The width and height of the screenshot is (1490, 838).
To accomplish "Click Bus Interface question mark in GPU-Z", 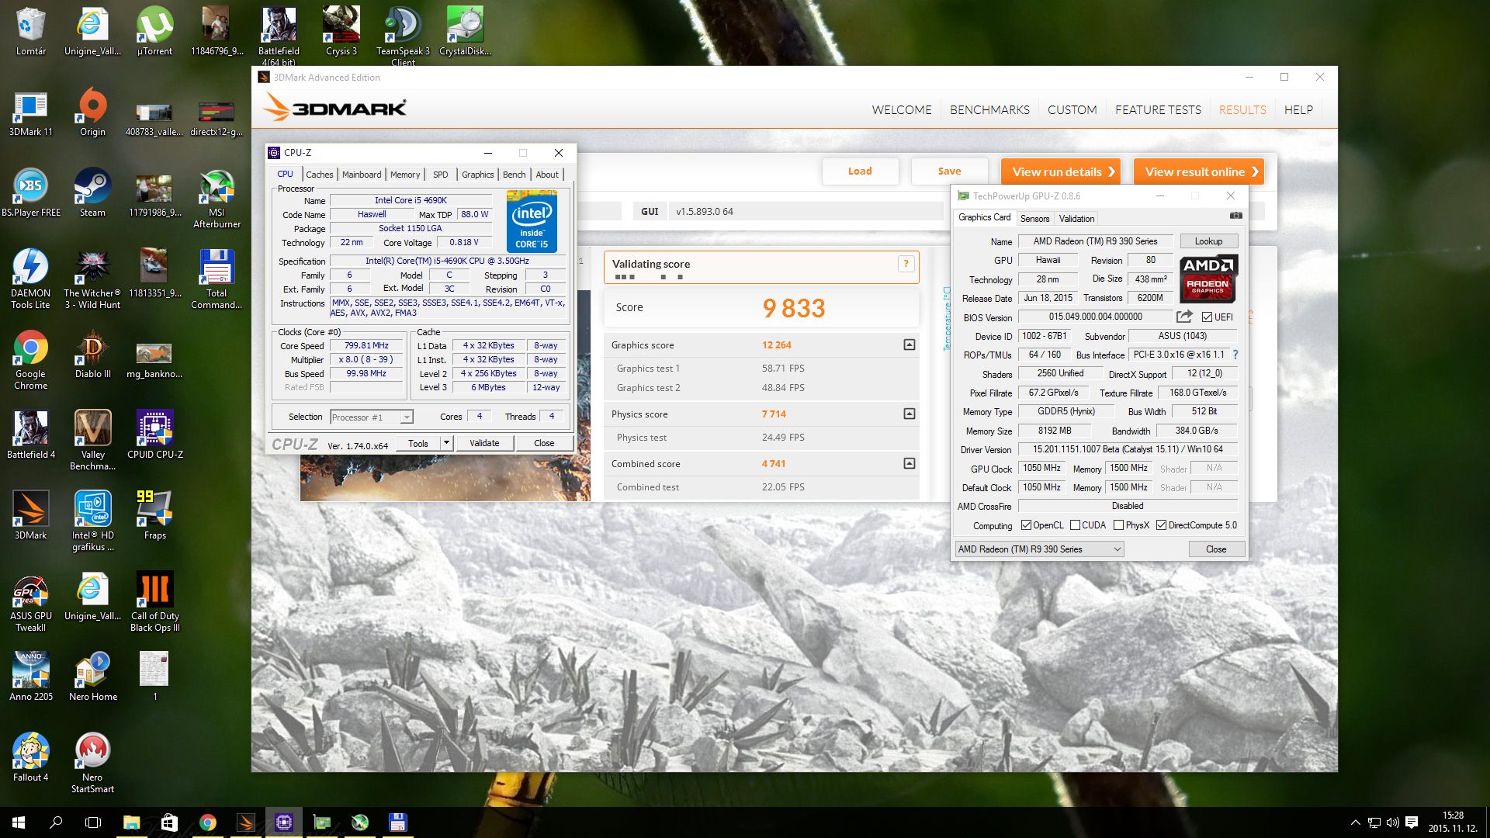I will pyautogui.click(x=1235, y=355).
